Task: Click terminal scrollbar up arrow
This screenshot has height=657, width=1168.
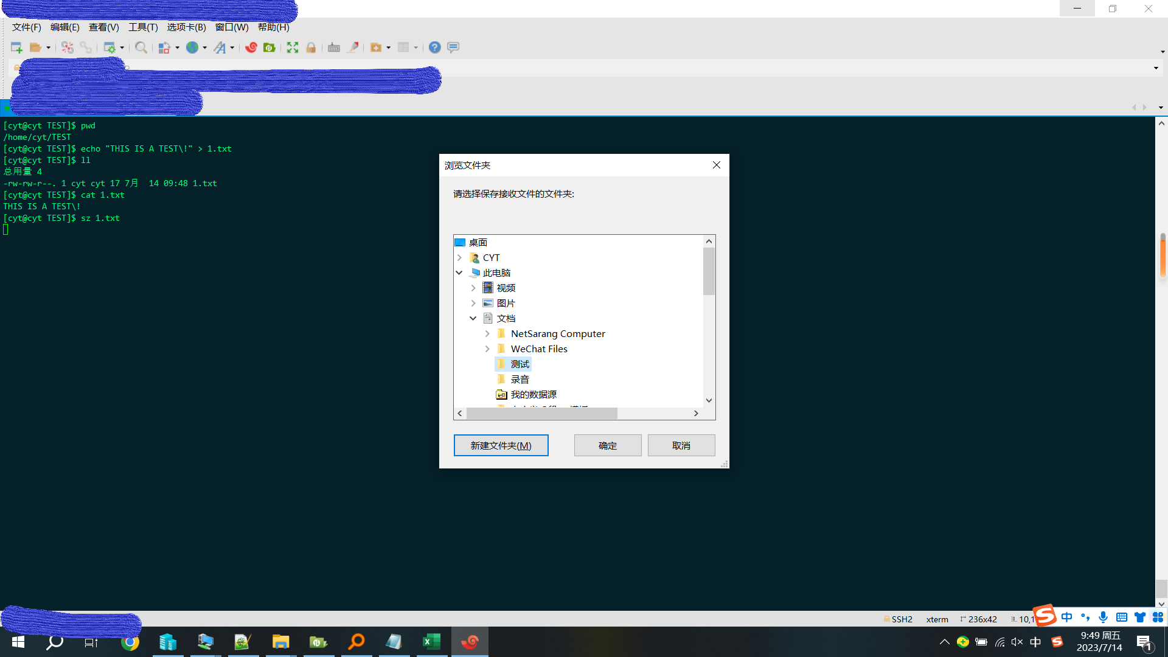Action: [x=1161, y=123]
